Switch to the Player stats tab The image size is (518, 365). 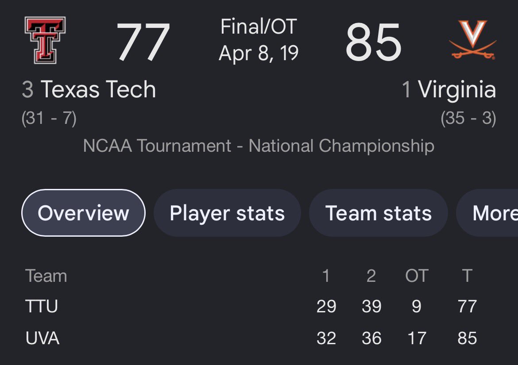(x=227, y=213)
